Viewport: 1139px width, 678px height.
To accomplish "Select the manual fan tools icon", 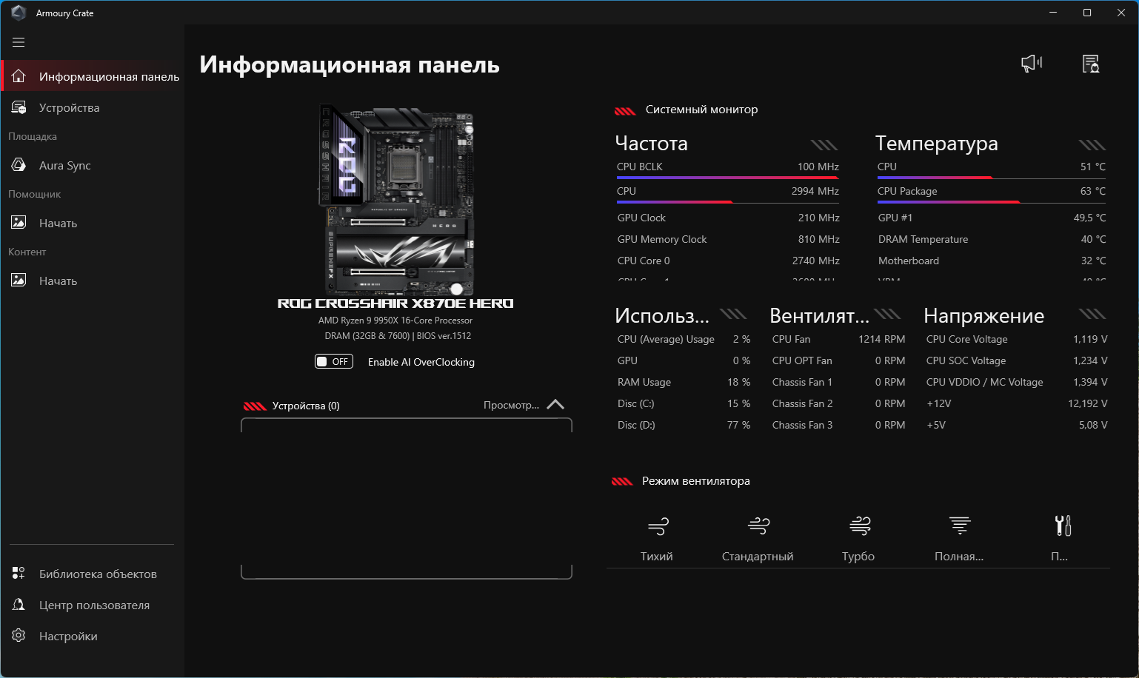I will click(x=1063, y=526).
